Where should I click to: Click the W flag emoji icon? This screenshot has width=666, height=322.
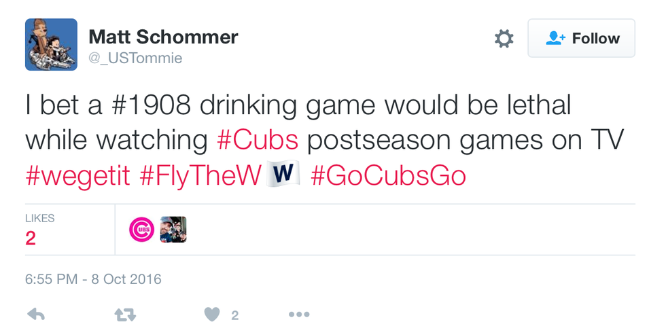click(x=283, y=175)
